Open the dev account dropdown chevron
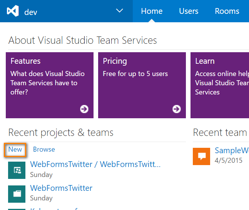249x210 pixels. click(119, 11)
